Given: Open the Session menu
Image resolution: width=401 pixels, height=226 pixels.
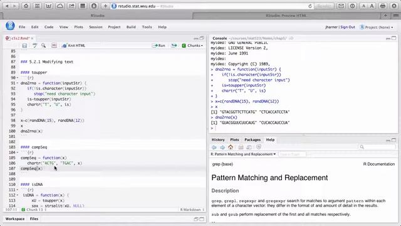Looking at the screenshot, I should 96,27.
